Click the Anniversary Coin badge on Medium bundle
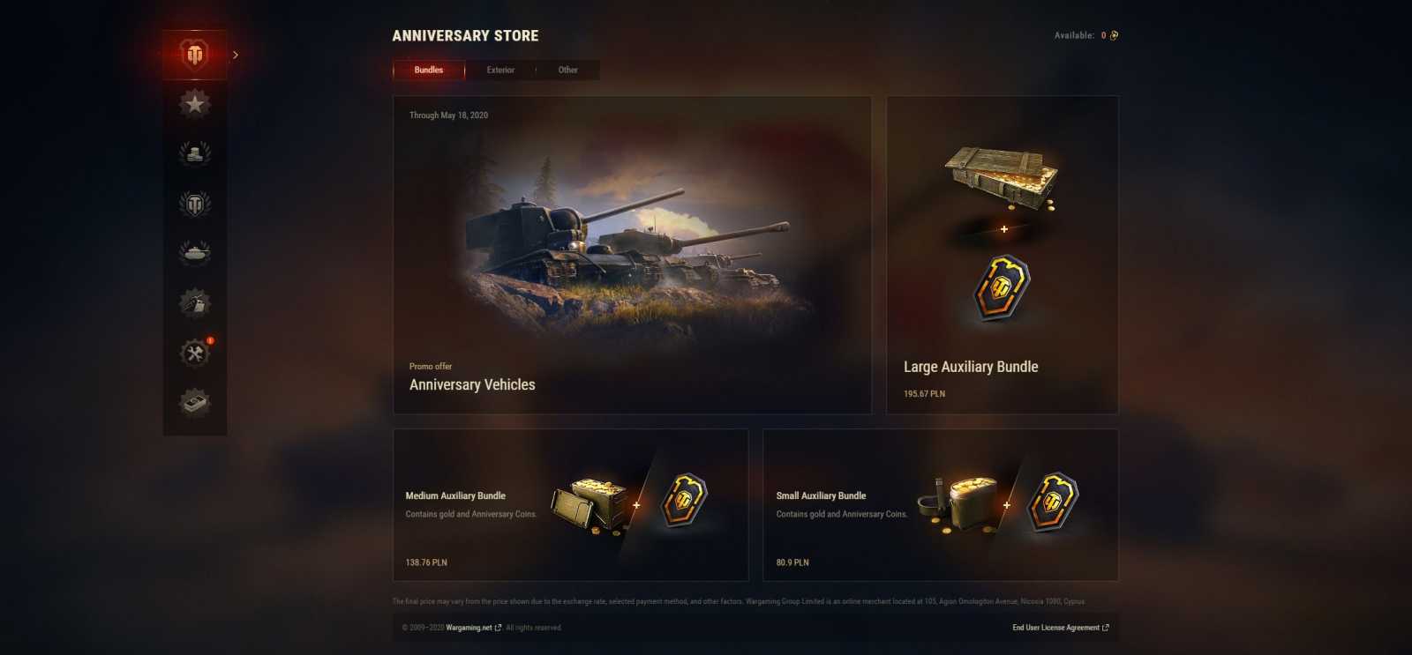The image size is (1412, 655). pyautogui.click(x=685, y=501)
